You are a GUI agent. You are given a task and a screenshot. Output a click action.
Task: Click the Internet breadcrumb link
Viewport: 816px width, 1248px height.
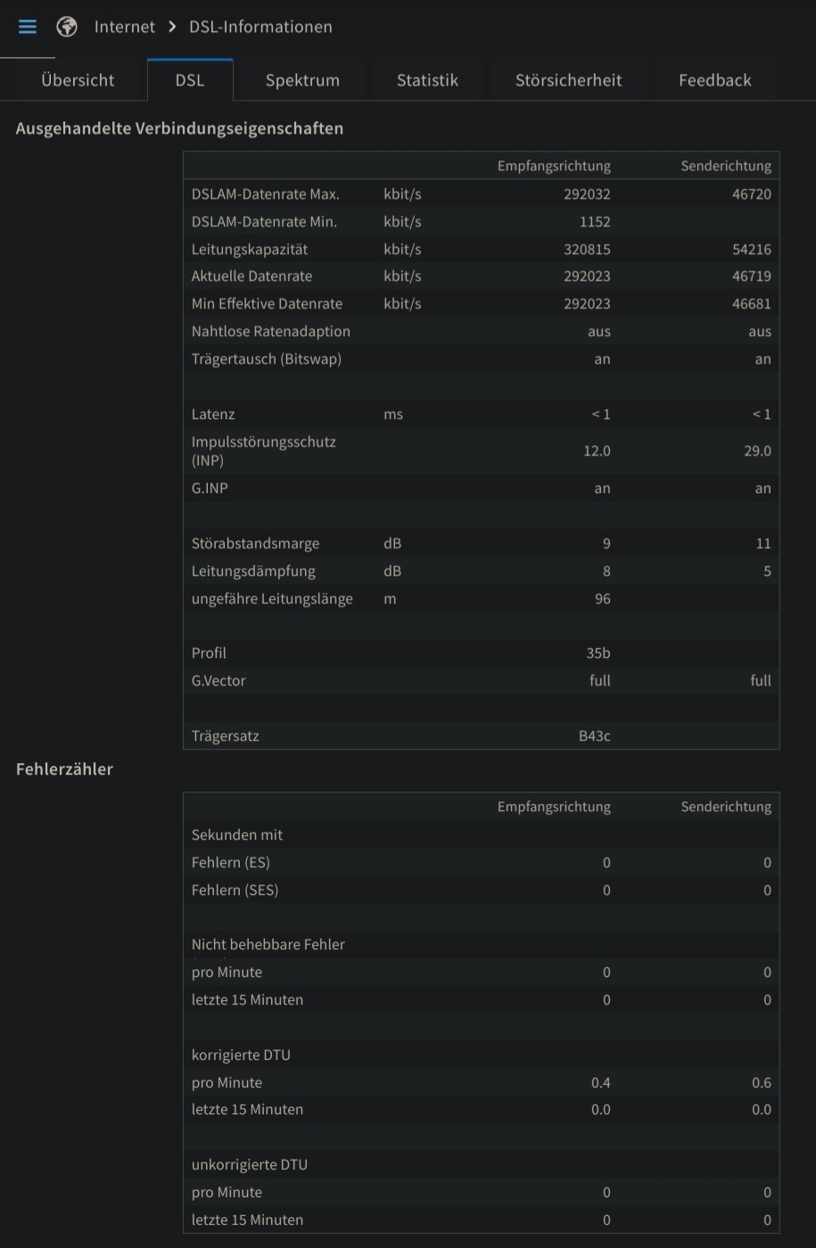pos(124,27)
